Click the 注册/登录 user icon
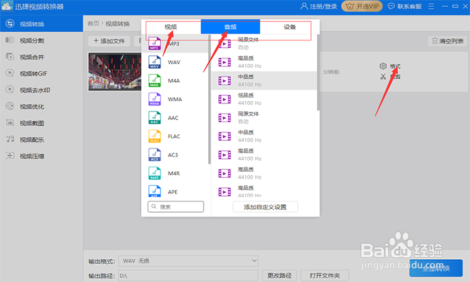Screen dimensions: 470x282 (x=304, y=6)
